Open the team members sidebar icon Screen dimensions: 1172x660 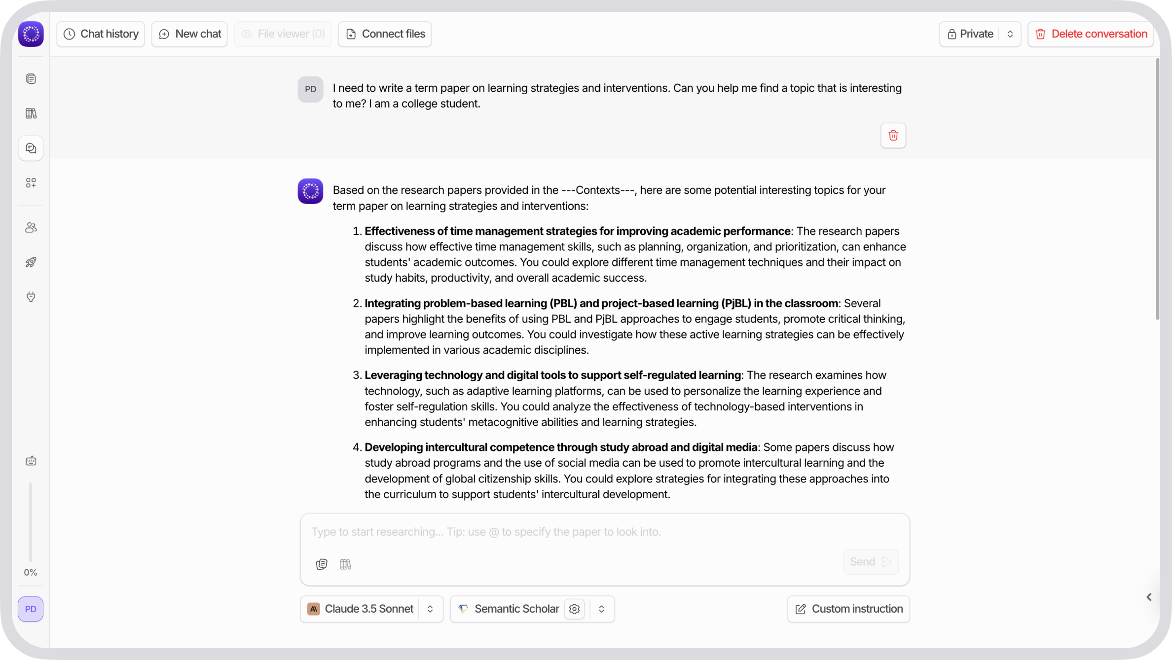[x=31, y=227]
